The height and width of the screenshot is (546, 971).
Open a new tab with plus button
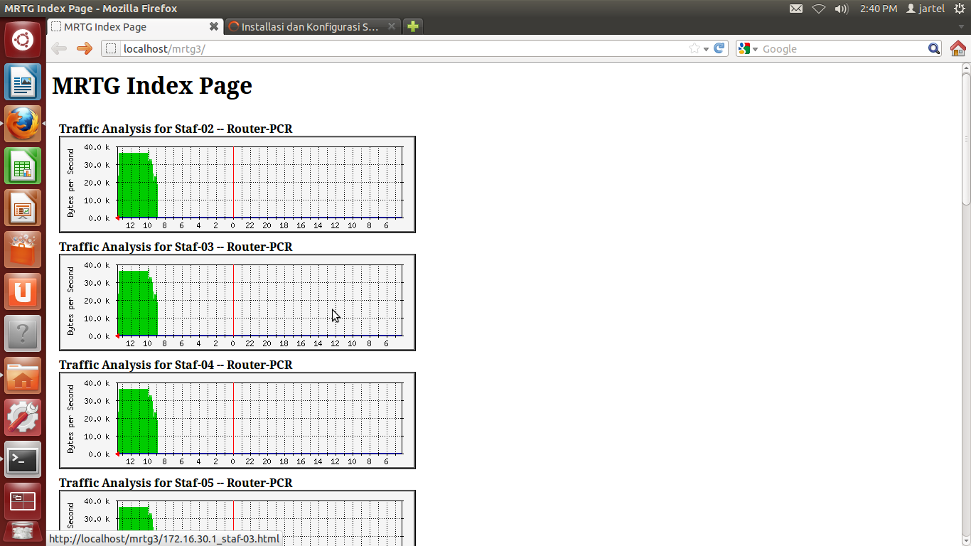pyautogui.click(x=412, y=26)
